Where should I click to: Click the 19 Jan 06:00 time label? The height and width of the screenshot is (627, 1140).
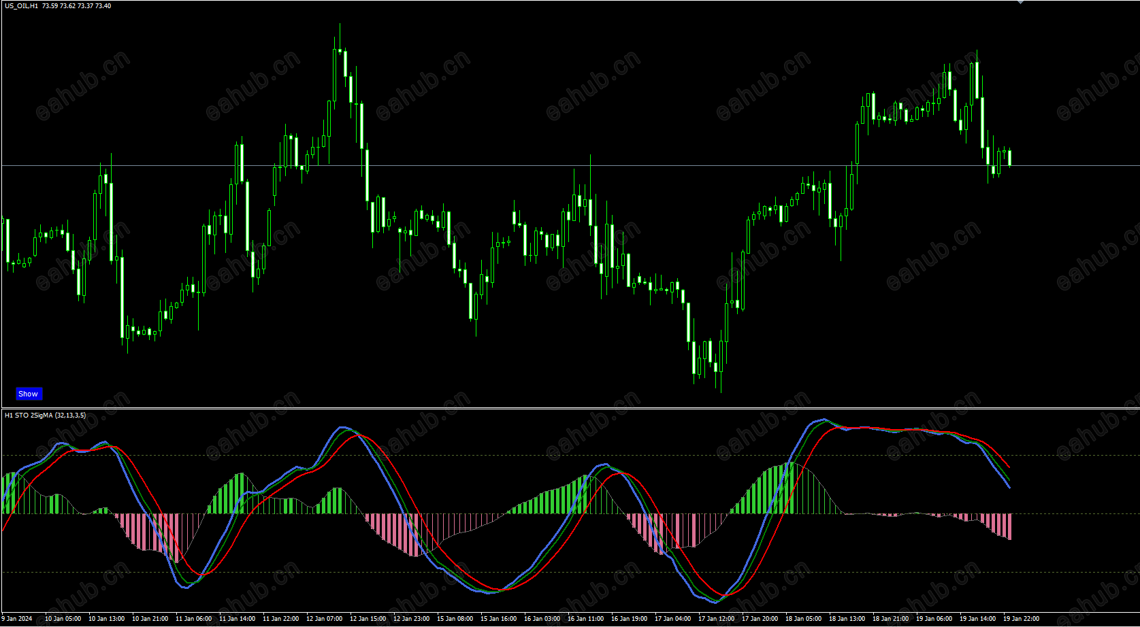coord(934,619)
